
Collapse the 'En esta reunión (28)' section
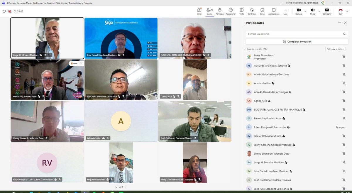245,49
